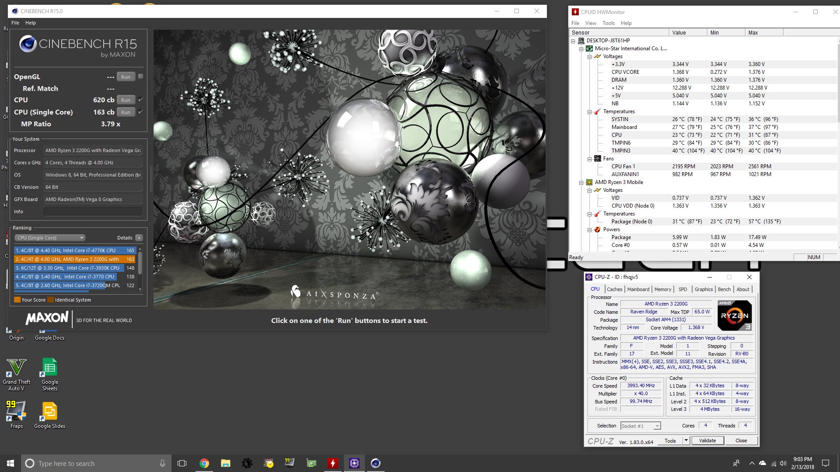The height and width of the screenshot is (472, 840).
Task: Open the Google Slides desktop shortcut
Action: 49,414
